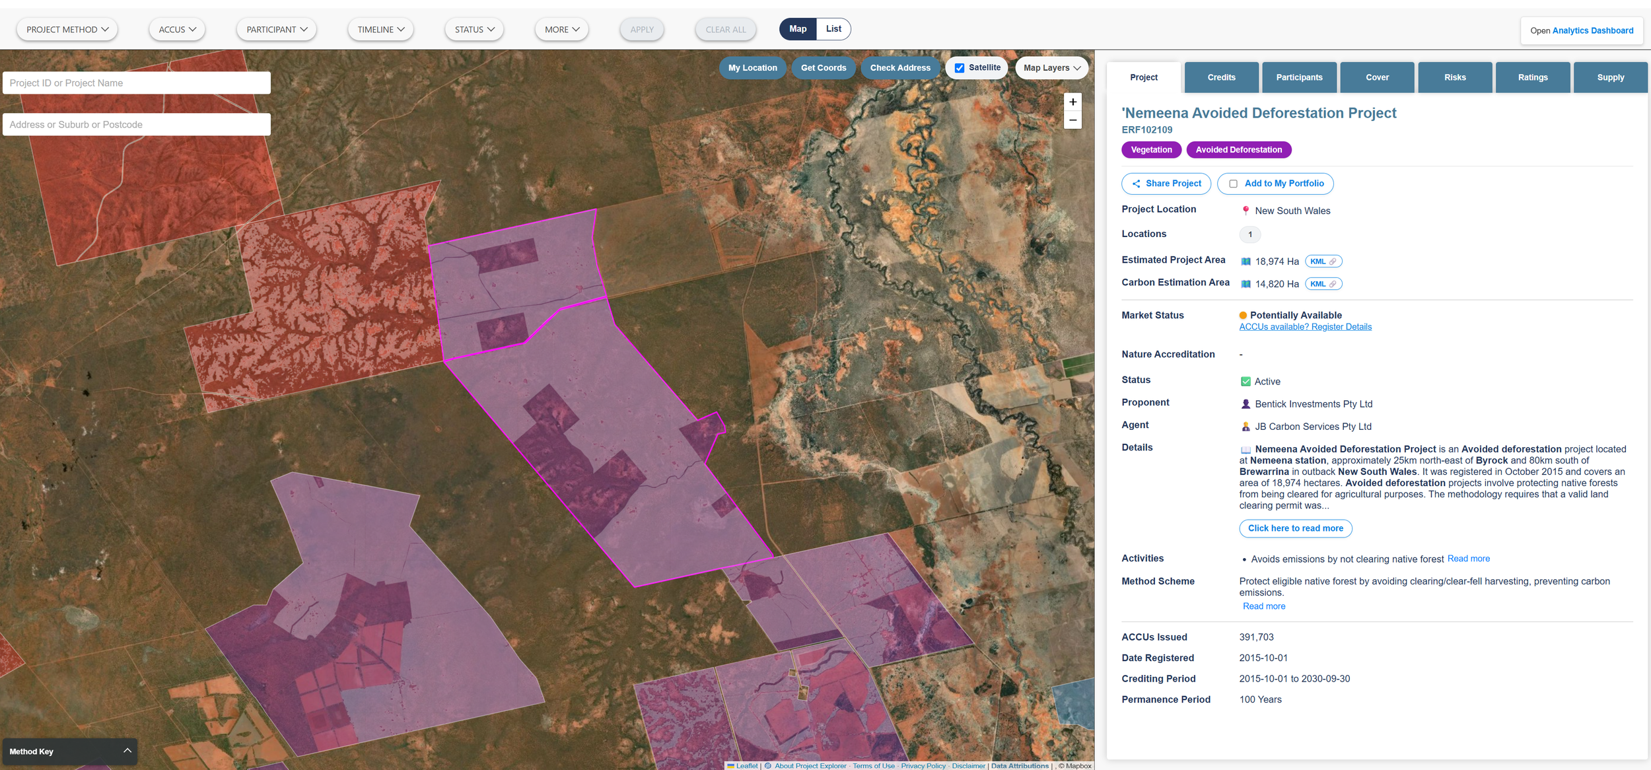Check the Add to My Portfolio box
The image size is (1651, 770).
click(x=1233, y=184)
